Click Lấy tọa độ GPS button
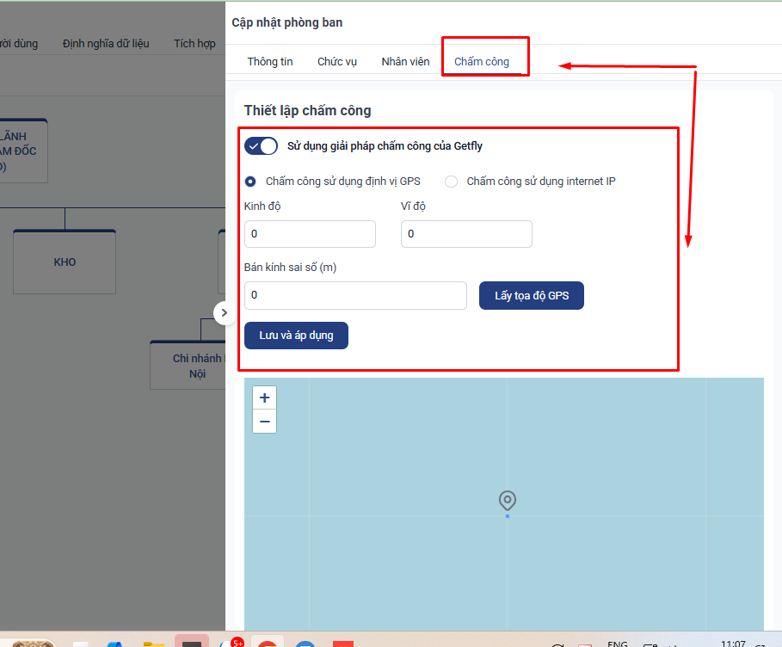The image size is (782, 647). (x=532, y=296)
